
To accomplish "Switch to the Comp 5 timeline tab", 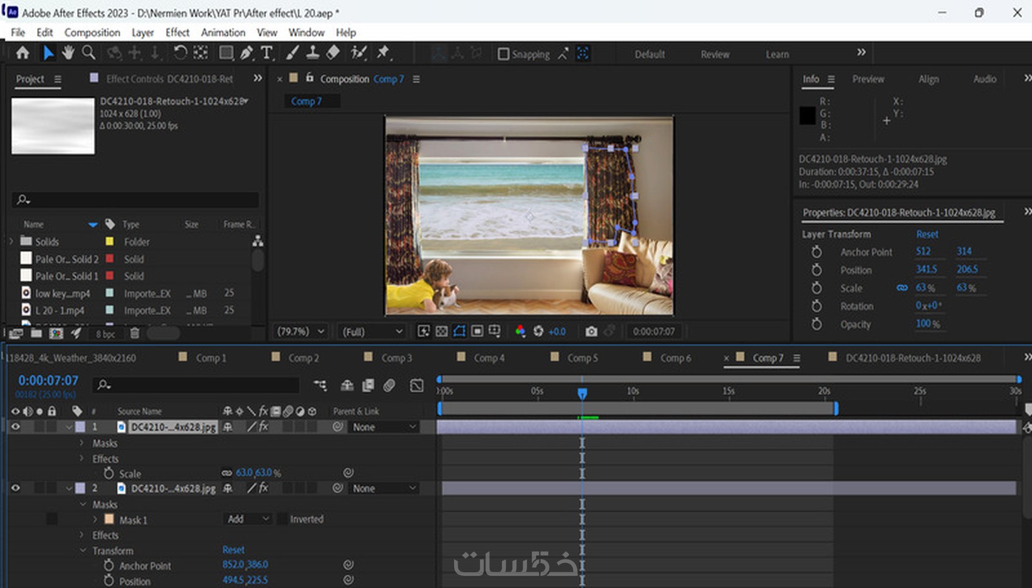I will pyautogui.click(x=582, y=358).
